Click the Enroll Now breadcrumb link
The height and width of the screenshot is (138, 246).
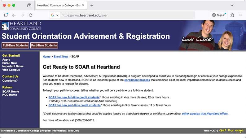(61, 57)
